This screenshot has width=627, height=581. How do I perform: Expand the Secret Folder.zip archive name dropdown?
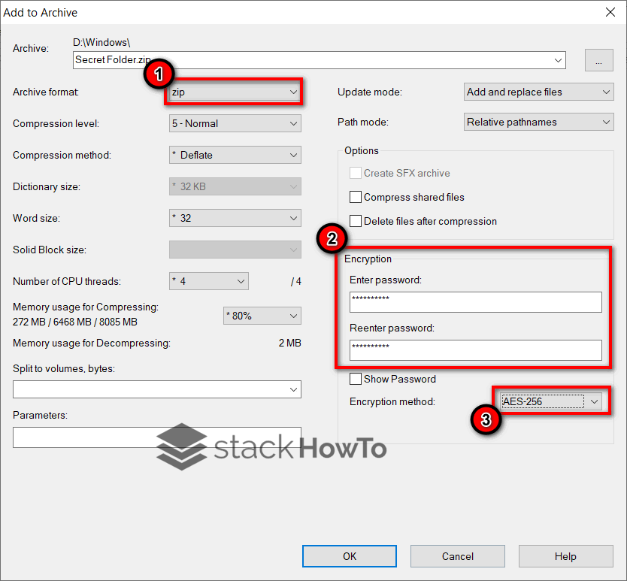coord(557,59)
